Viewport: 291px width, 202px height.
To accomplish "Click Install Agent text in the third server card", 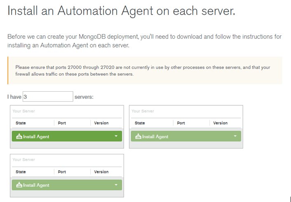I will click(36, 185).
